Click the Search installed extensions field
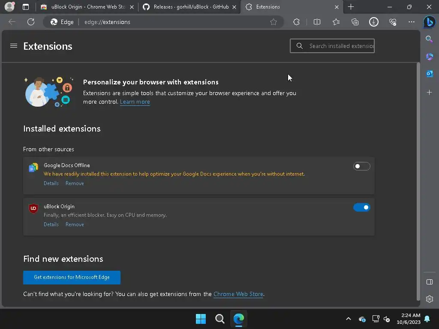Image resolution: width=439 pixels, height=329 pixels. click(332, 46)
